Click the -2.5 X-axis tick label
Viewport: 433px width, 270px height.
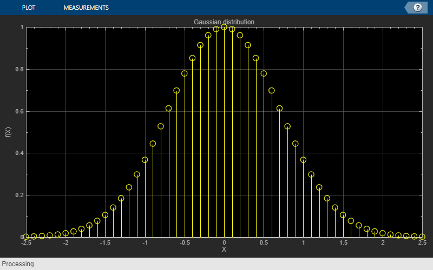tap(26, 242)
